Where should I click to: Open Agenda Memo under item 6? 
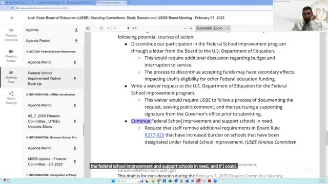pos(39,148)
